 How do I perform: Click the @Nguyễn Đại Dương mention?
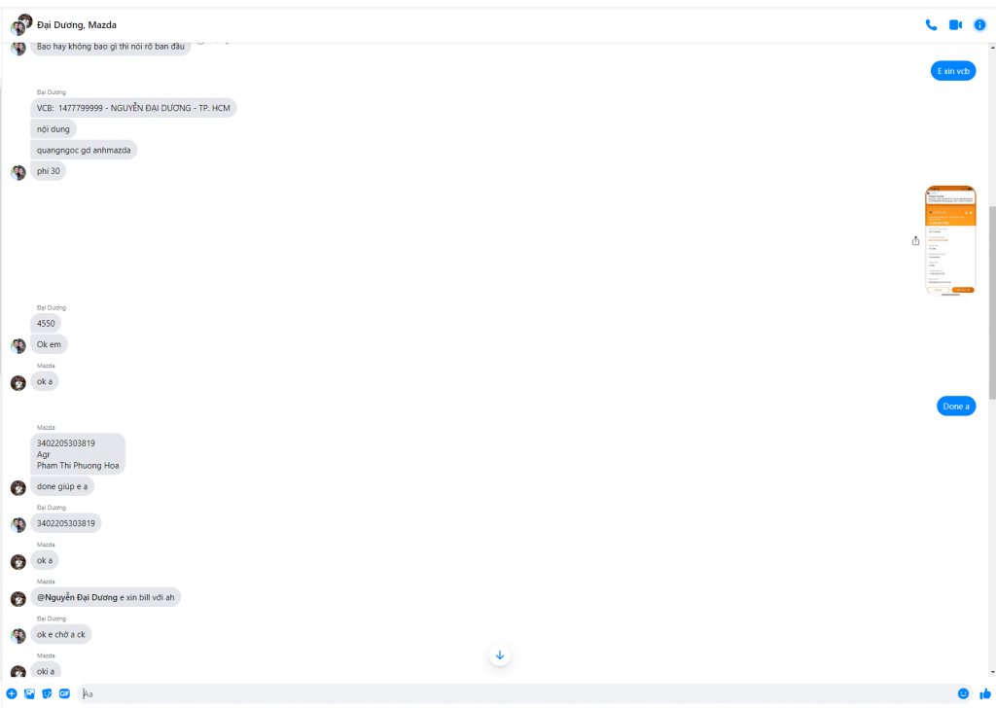pyautogui.click(x=77, y=597)
